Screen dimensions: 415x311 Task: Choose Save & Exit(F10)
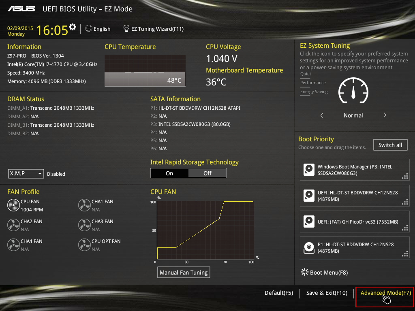click(327, 293)
